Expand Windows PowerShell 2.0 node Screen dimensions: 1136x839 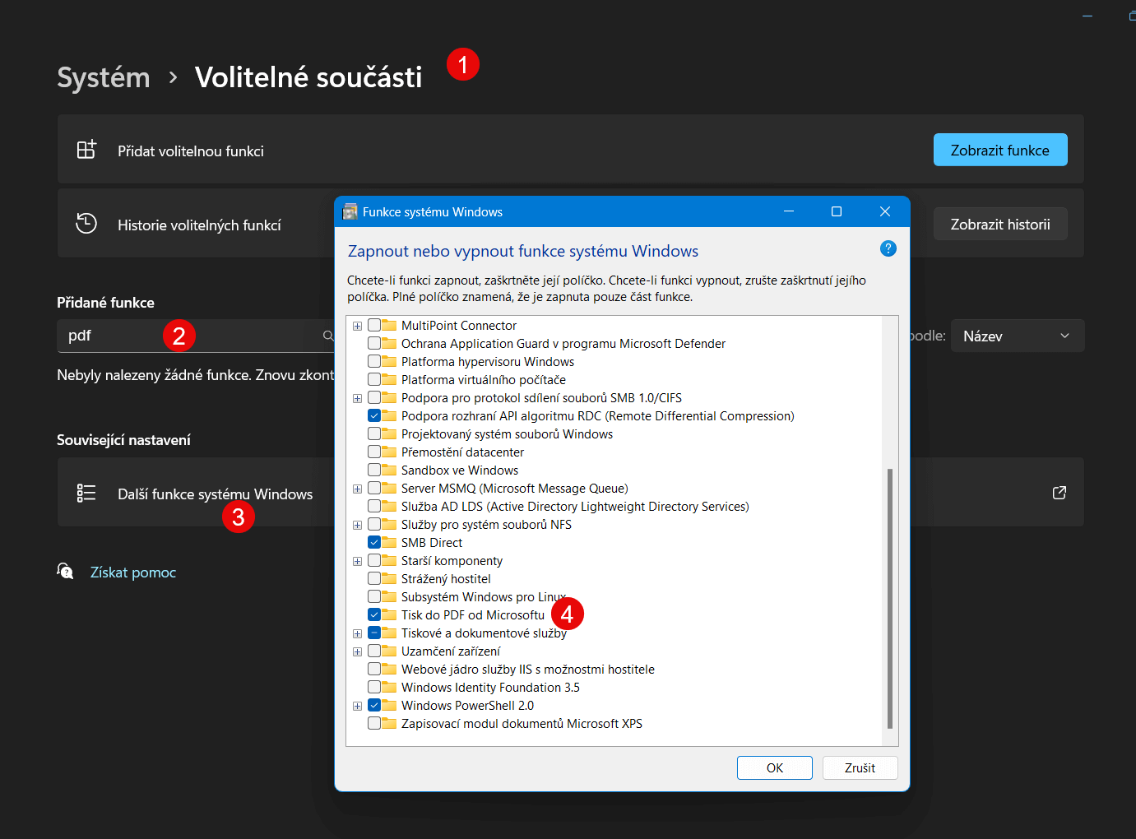[x=357, y=706]
